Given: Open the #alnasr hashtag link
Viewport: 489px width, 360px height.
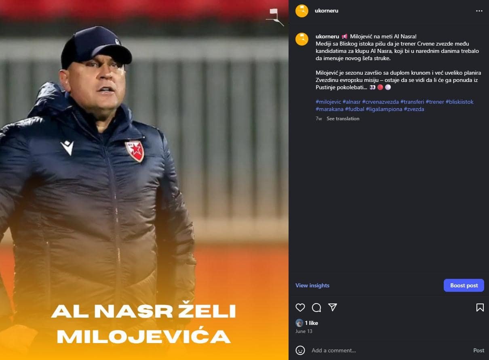Looking at the screenshot, I should coord(352,102).
